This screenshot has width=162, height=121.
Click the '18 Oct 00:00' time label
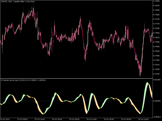[57, 119]
